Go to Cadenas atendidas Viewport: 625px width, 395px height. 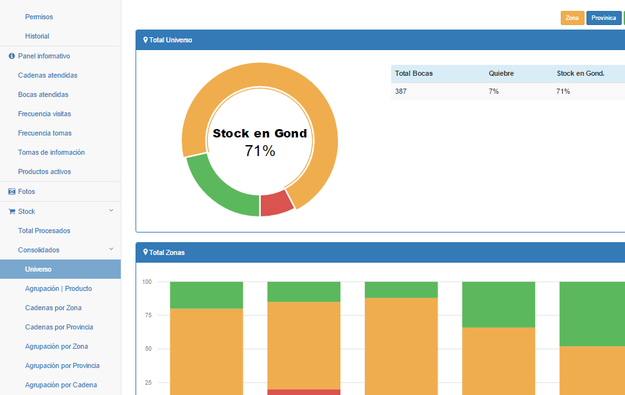(48, 75)
